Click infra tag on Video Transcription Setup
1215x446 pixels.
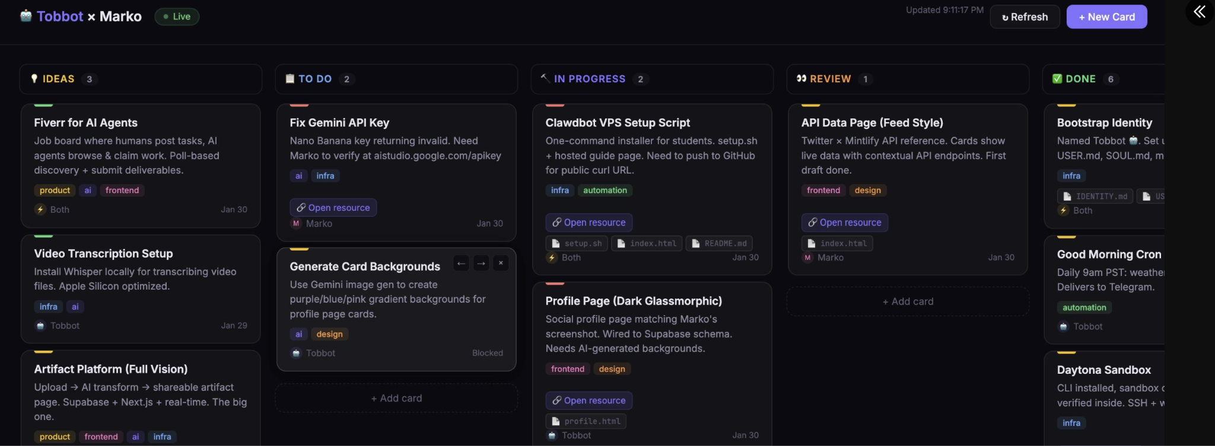pyautogui.click(x=49, y=306)
